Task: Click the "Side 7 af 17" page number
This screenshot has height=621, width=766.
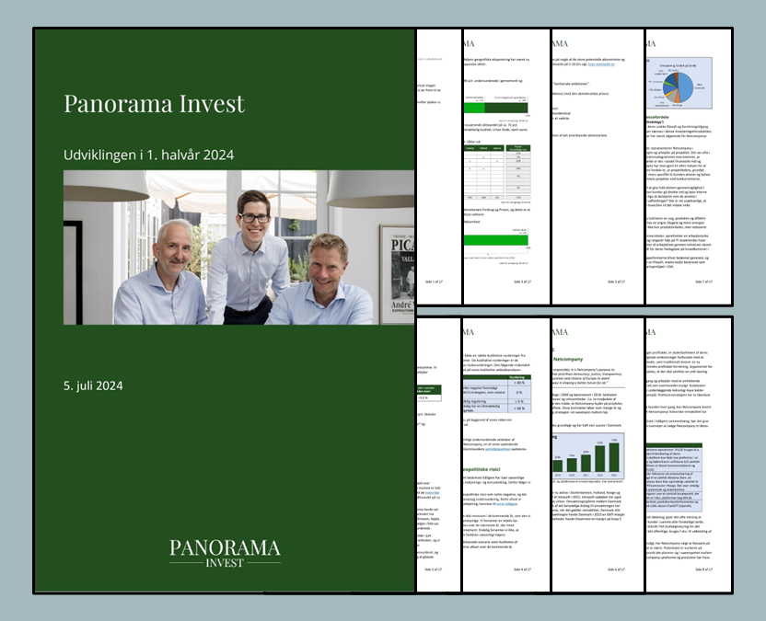Action: pyautogui.click(x=704, y=282)
